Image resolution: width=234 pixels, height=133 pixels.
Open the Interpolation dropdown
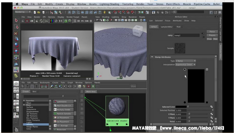(185, 65)
